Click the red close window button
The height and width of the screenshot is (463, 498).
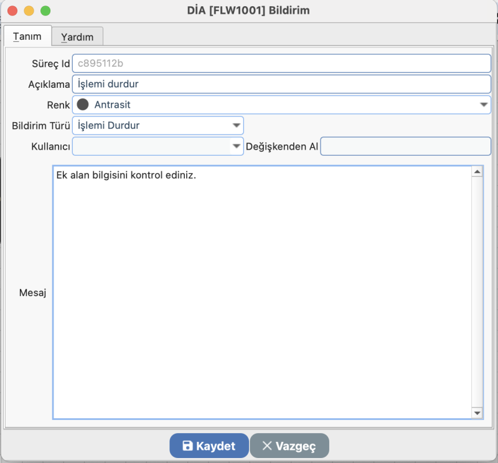[x=12, y=11]
